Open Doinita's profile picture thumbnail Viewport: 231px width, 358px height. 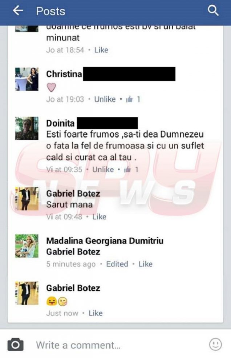[27, 128]
